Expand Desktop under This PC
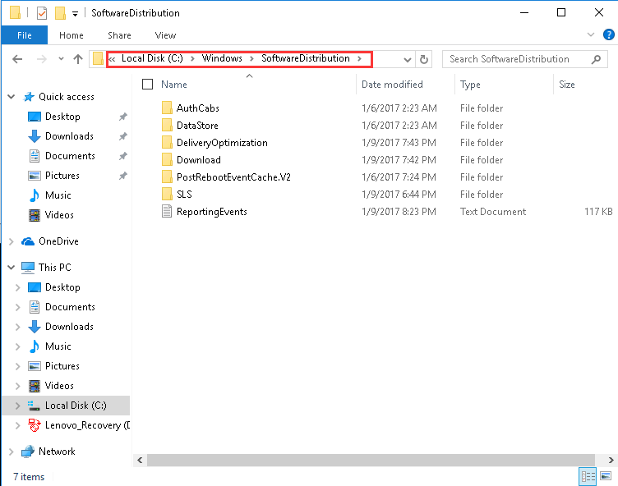Viewport: 618px width, 486px height. coord(18,287)
